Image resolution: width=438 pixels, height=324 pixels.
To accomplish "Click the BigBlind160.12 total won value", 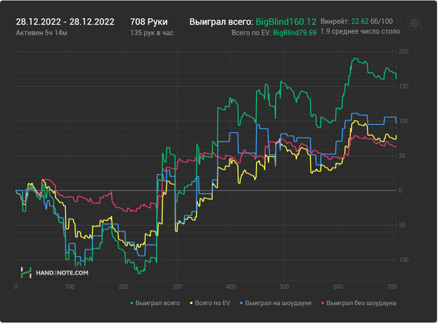I will tap(286, 22).
